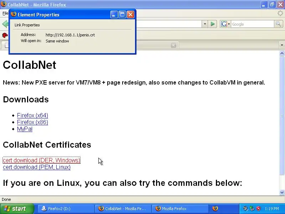
Task: Click cert download (DER, Windows) link
Action: pos(41,160)
